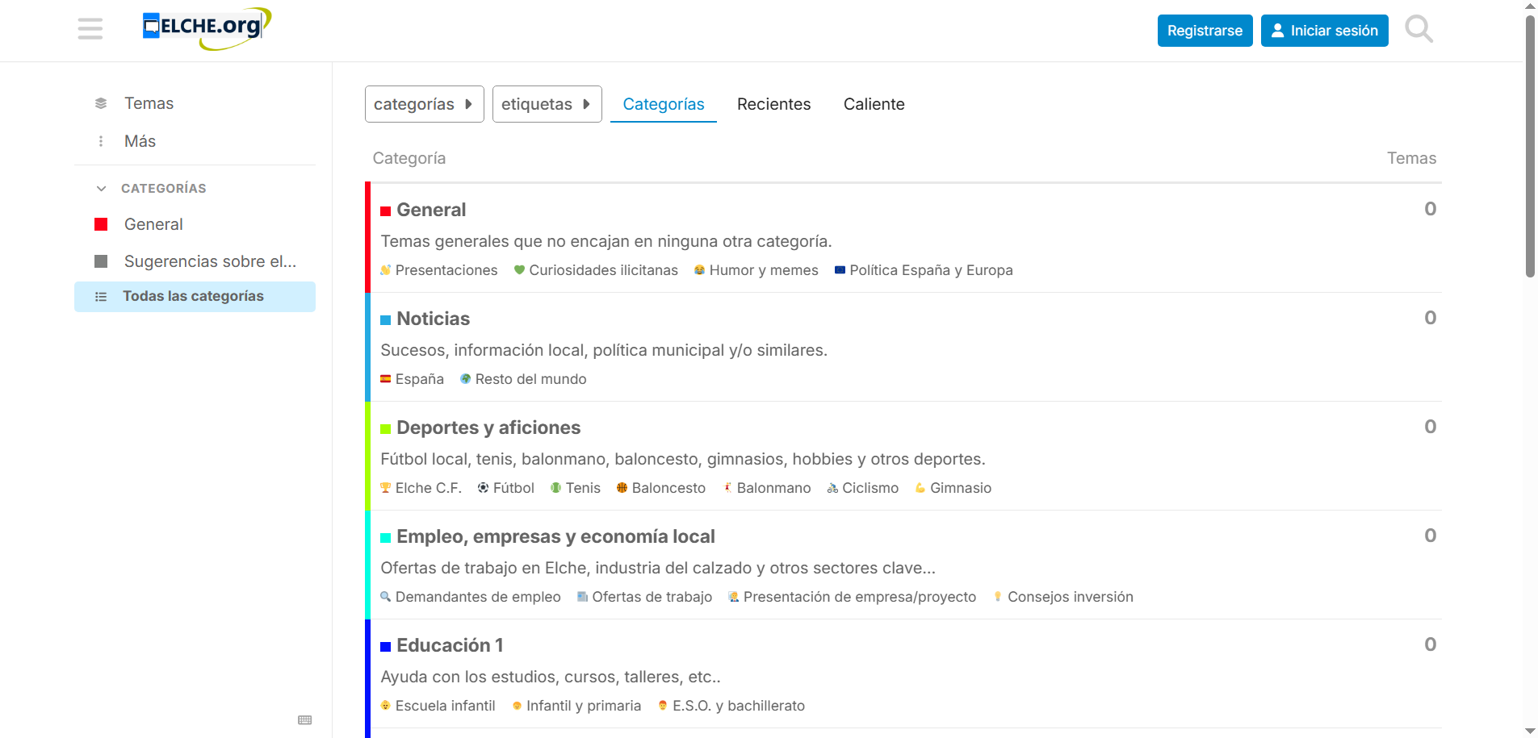
Task: Click the Categoría column header
Action: tap(409, 158)
